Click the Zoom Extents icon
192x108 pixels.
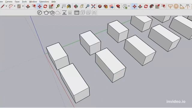[x=93, y=6]
